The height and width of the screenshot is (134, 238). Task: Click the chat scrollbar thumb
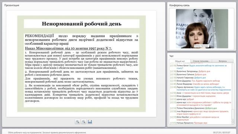click(x=233, y=114)
